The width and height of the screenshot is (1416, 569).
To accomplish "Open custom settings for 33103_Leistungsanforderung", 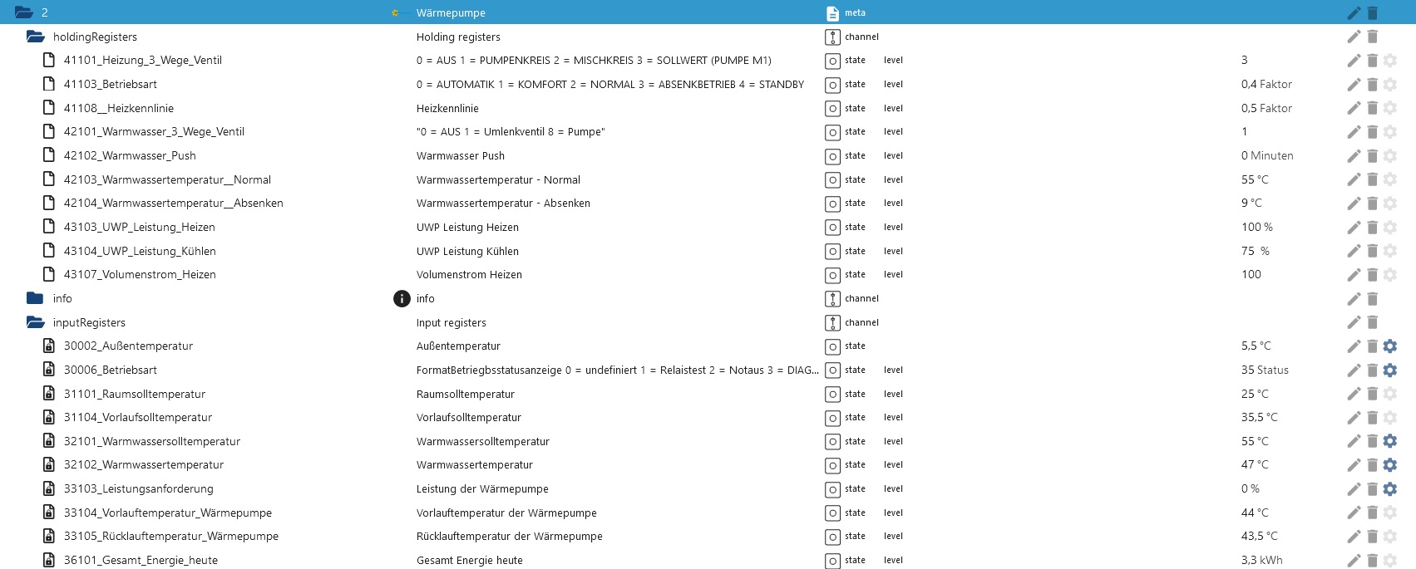I will click(x=1390, y=489).
